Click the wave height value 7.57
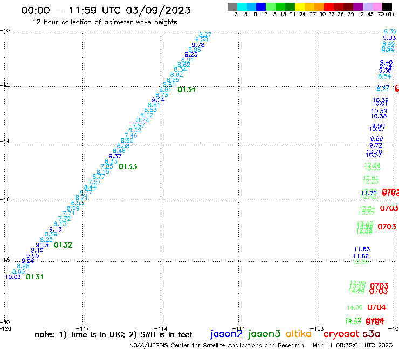 pos(95,182)
